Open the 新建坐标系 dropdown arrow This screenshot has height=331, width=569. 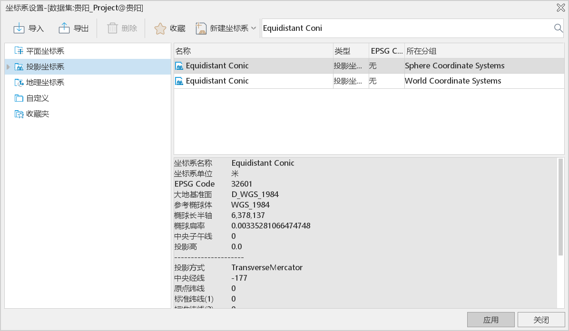coord(254,28)
